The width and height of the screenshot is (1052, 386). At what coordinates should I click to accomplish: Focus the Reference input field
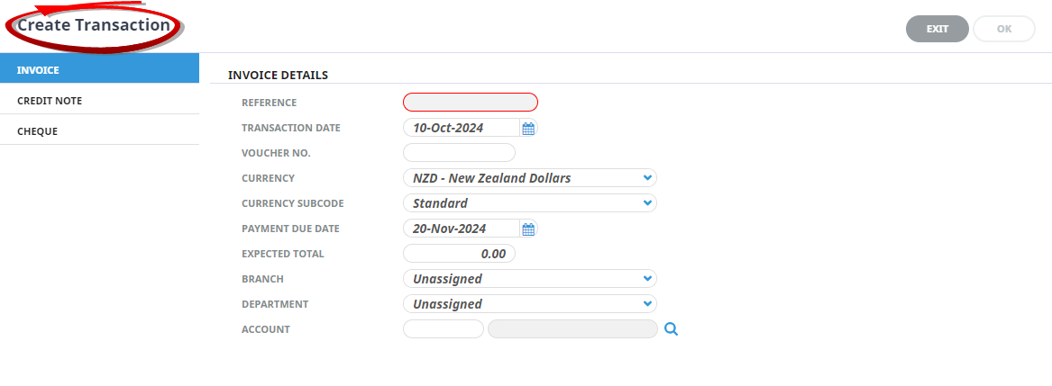[x=470, y=103]
